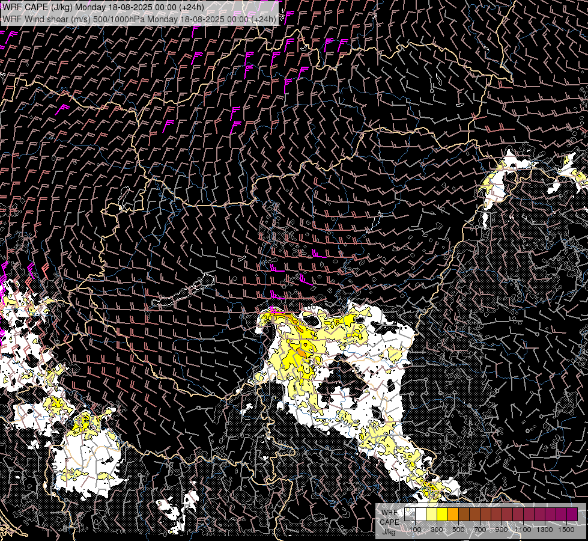The image size is (588, 541).
Task: Click the pale yellow legend swatch
Action: [x=432, y=514]
